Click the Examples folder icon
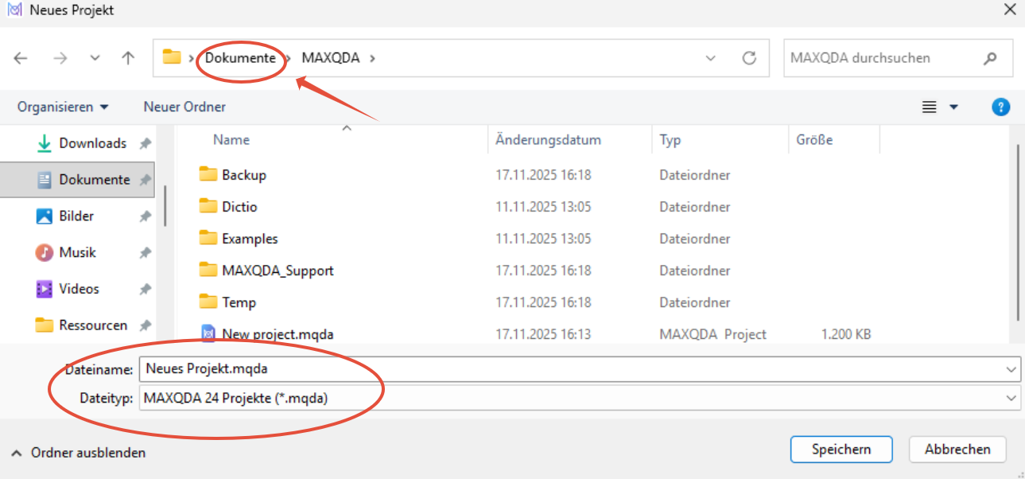The image size is (1025, 479). tap(208, 238)
